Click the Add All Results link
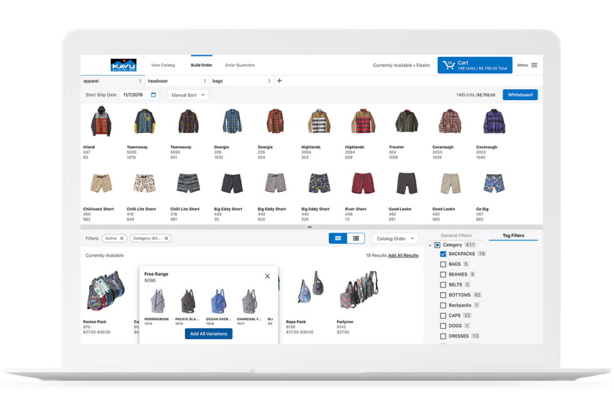614x413 pixels. [403, 255]
